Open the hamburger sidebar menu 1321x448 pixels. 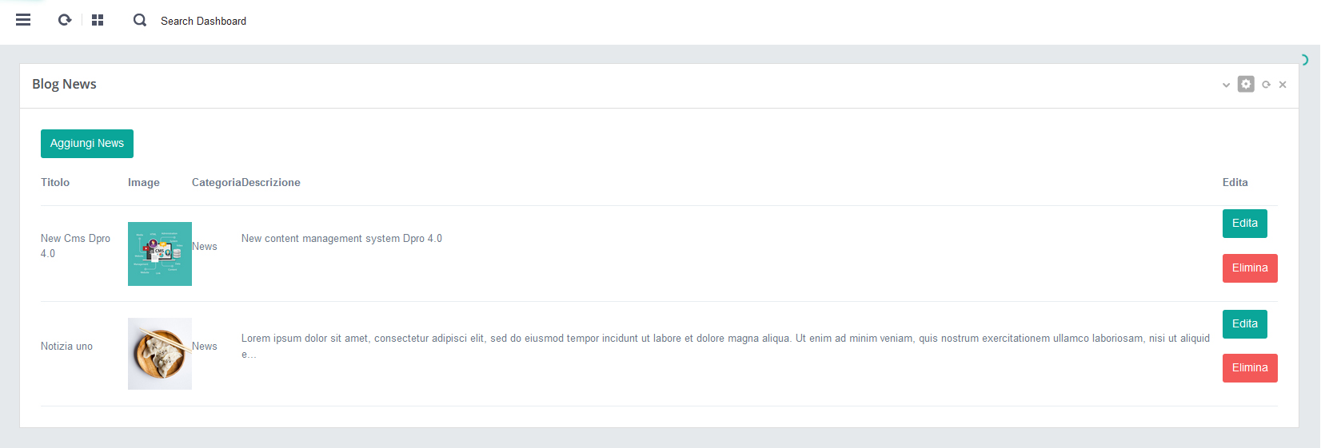23,20
